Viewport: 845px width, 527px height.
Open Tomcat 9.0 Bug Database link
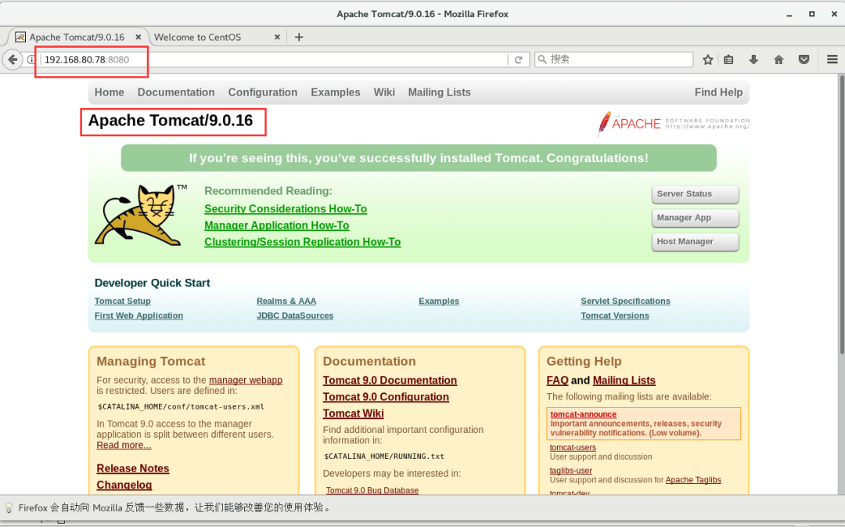click(372, 490)
